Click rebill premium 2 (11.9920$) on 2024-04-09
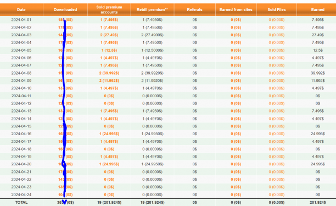Viewport: 336px width, 206px height. (153, 81)
